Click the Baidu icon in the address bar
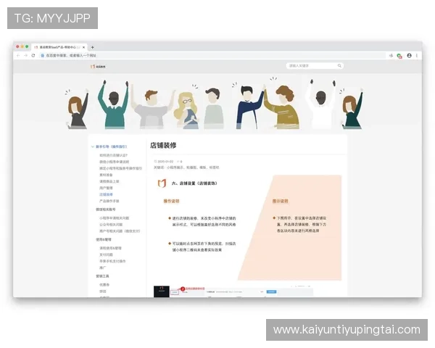435x348 pixels. point(43,56)
